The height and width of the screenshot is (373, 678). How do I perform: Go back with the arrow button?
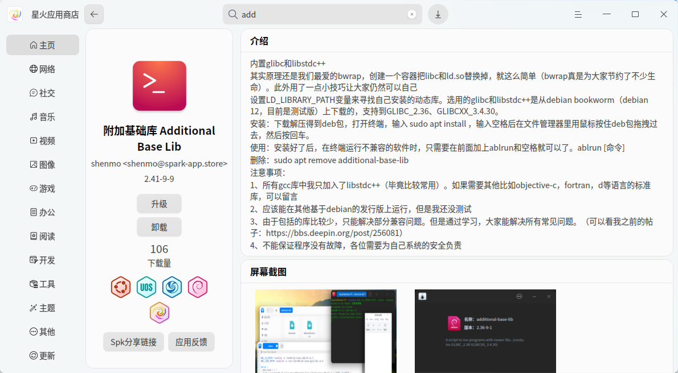click(94, 14)
